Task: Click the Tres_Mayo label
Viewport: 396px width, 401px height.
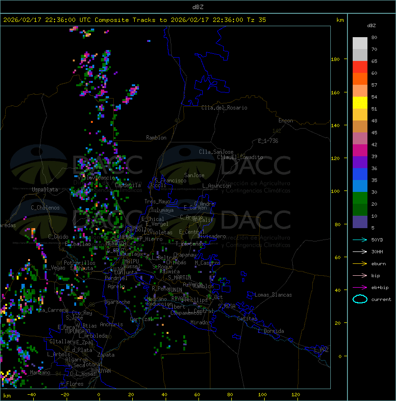Action: click(157, 201)
